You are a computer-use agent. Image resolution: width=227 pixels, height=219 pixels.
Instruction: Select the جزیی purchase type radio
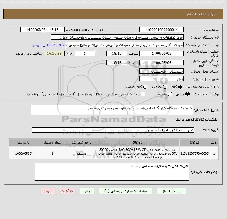187,94
